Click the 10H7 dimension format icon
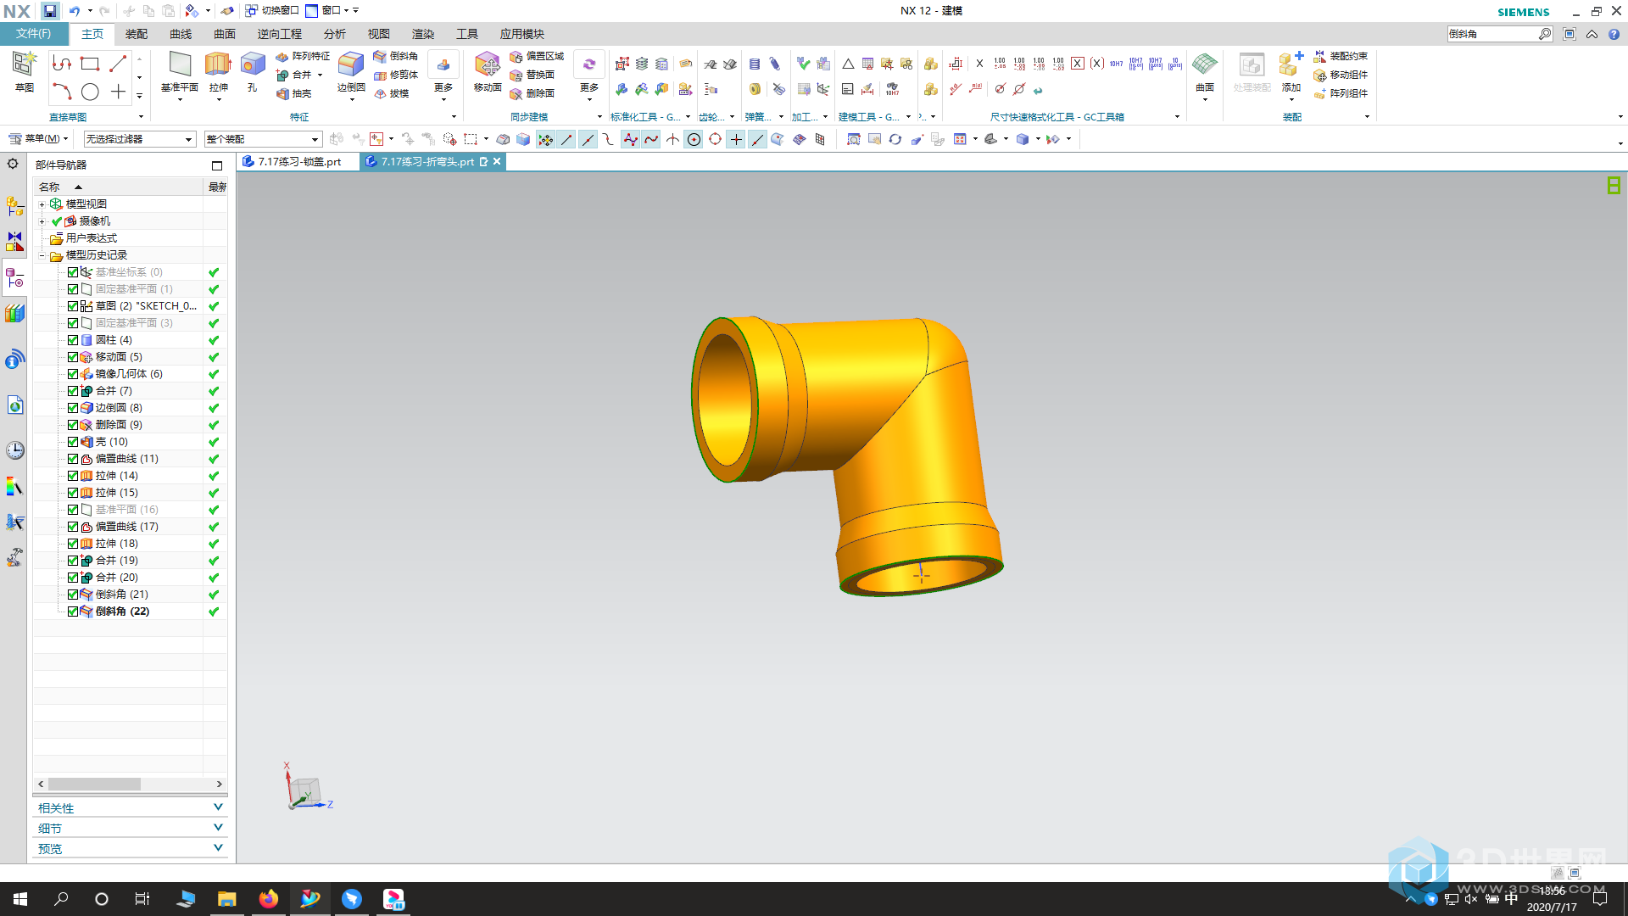Image resolution: width=1628 pixels, height=916 pixels. tap(1116, 64)
